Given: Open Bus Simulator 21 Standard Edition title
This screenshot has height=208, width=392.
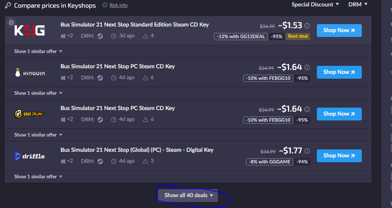Looking at the screenshot, I should click(x=135, y=24).
